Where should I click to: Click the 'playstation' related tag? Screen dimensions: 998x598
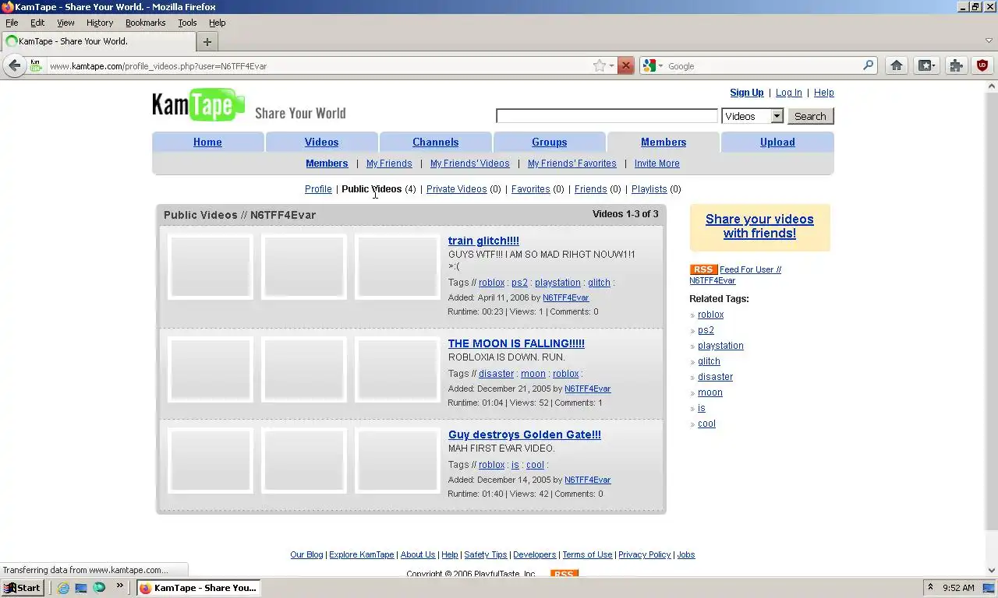pyautogui.click(x=720, y=346)
